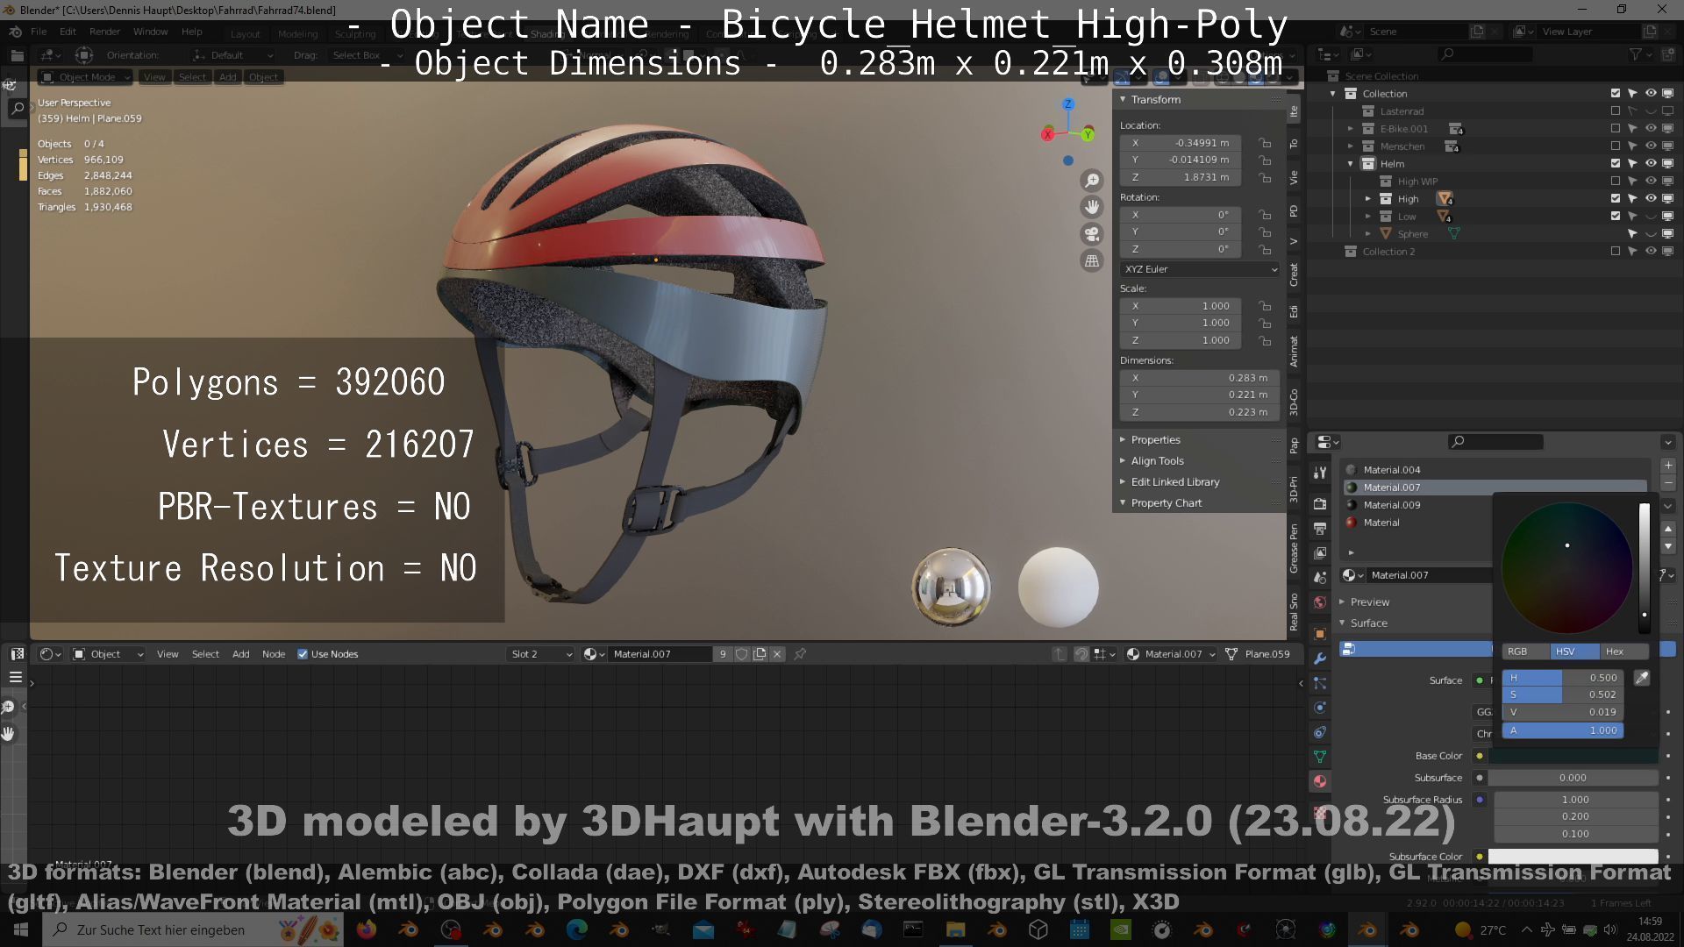
Task: Toggle Use Nodes checkbox
Action: coord(303,654)
